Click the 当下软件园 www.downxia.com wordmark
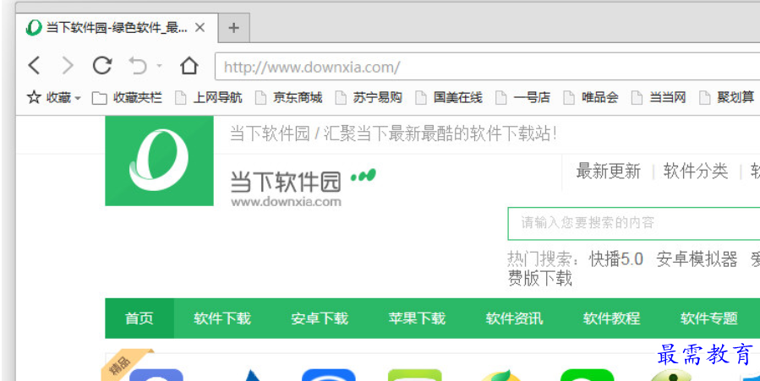The image size is (760, 381). 286,188
